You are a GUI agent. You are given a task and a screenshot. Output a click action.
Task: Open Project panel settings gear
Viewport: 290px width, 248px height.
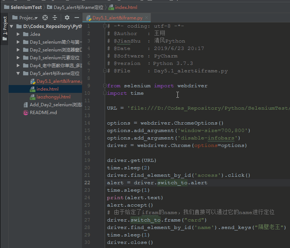(67, 18)
